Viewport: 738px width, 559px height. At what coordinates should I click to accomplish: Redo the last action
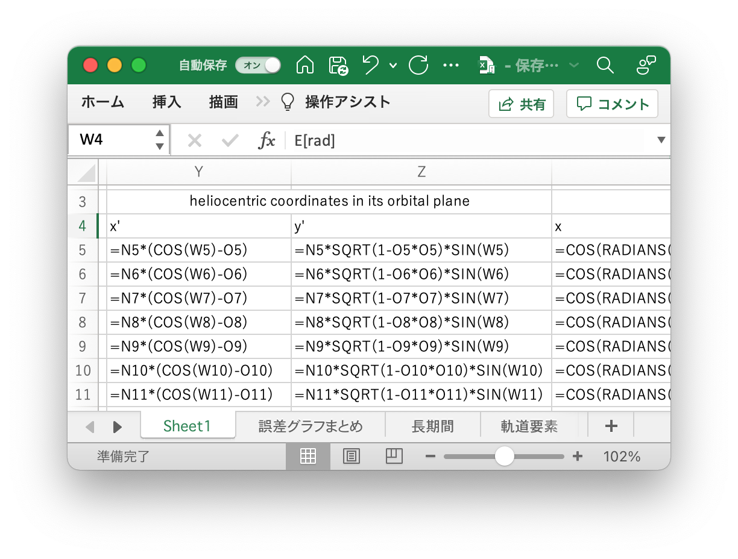pyautogui.click(x=418, y=65)
